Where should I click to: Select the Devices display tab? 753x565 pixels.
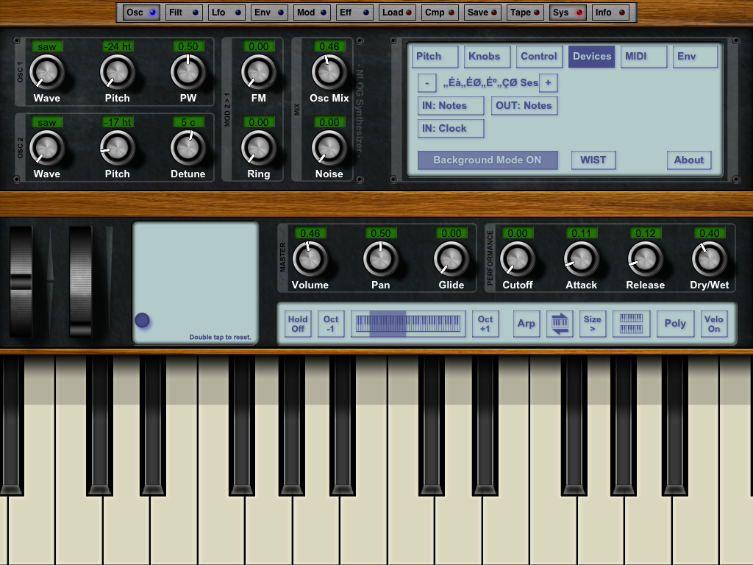[x=592, y=56]
